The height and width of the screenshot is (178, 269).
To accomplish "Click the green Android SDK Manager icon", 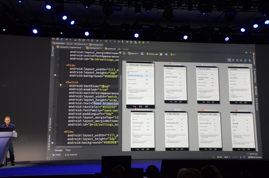I will tap(143, 42).
